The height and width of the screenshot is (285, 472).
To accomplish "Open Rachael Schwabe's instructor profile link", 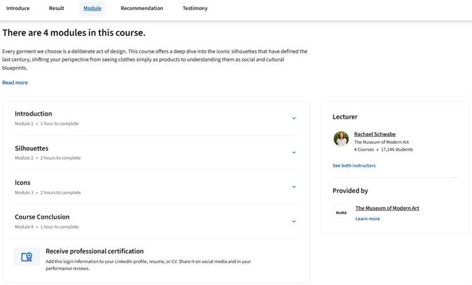I will click(375, 134).
